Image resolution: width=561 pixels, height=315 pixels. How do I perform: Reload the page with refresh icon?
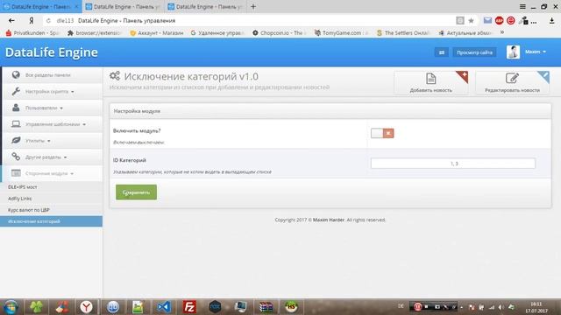click(49, 21)
